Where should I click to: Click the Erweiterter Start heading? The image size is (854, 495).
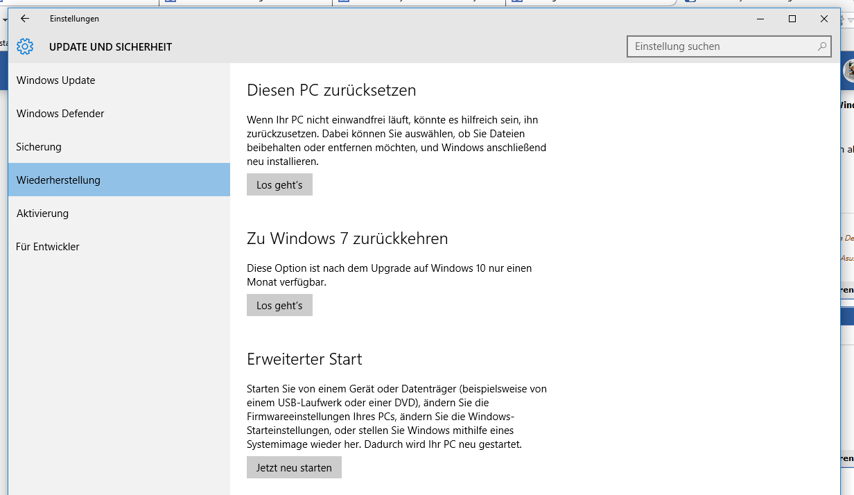[304, 359]
